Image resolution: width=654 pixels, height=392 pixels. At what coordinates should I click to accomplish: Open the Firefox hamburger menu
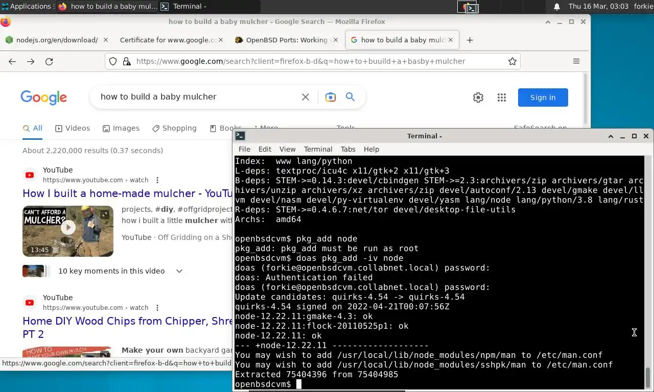pos(576,61)
